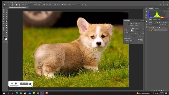The height and width of the screenshot is (95, 169).
Task: Click reset transform in Clone Source panel
Action: (143, 33)
